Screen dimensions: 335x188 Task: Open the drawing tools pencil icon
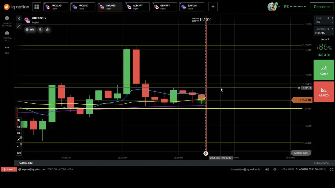click(x=19, y=140)
